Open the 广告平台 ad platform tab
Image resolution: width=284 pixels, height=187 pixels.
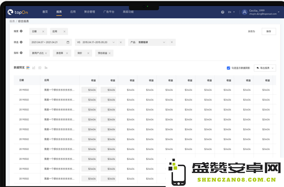coord(109,12)
